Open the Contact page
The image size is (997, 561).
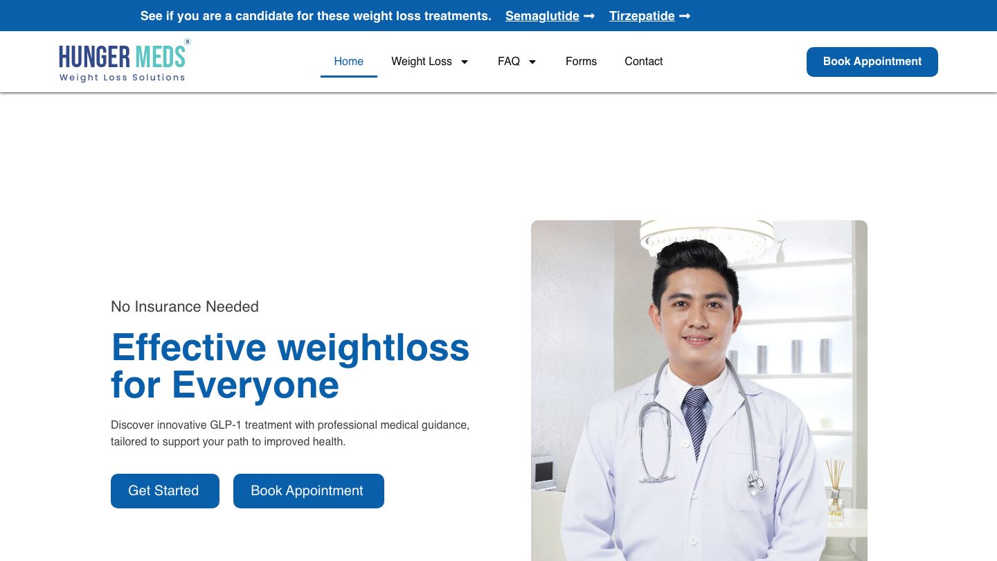click(643, 61)
